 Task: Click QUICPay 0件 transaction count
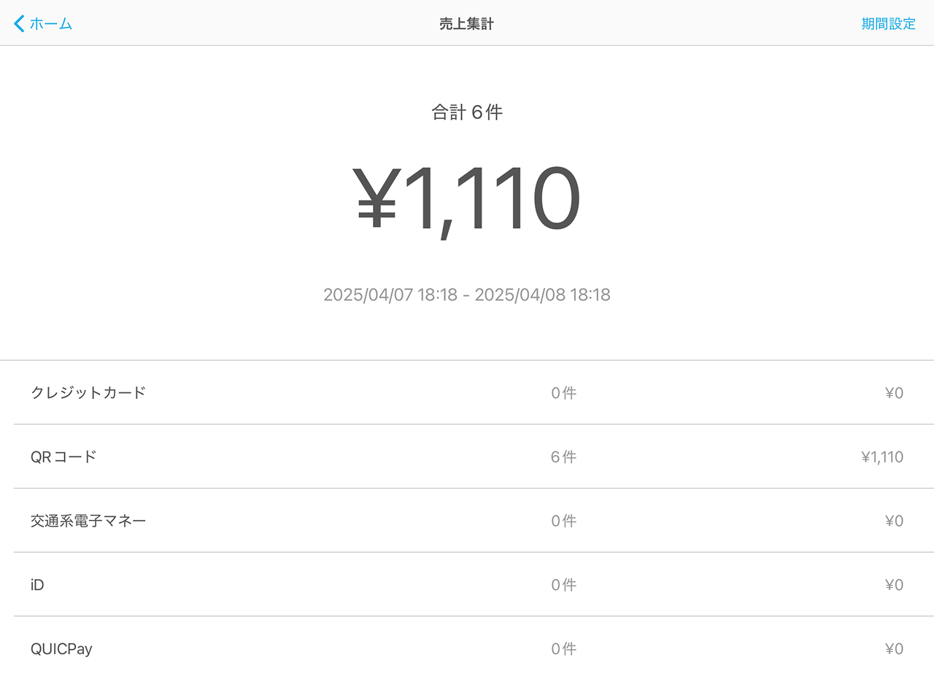pyautogui.click(x=563, y=649)
